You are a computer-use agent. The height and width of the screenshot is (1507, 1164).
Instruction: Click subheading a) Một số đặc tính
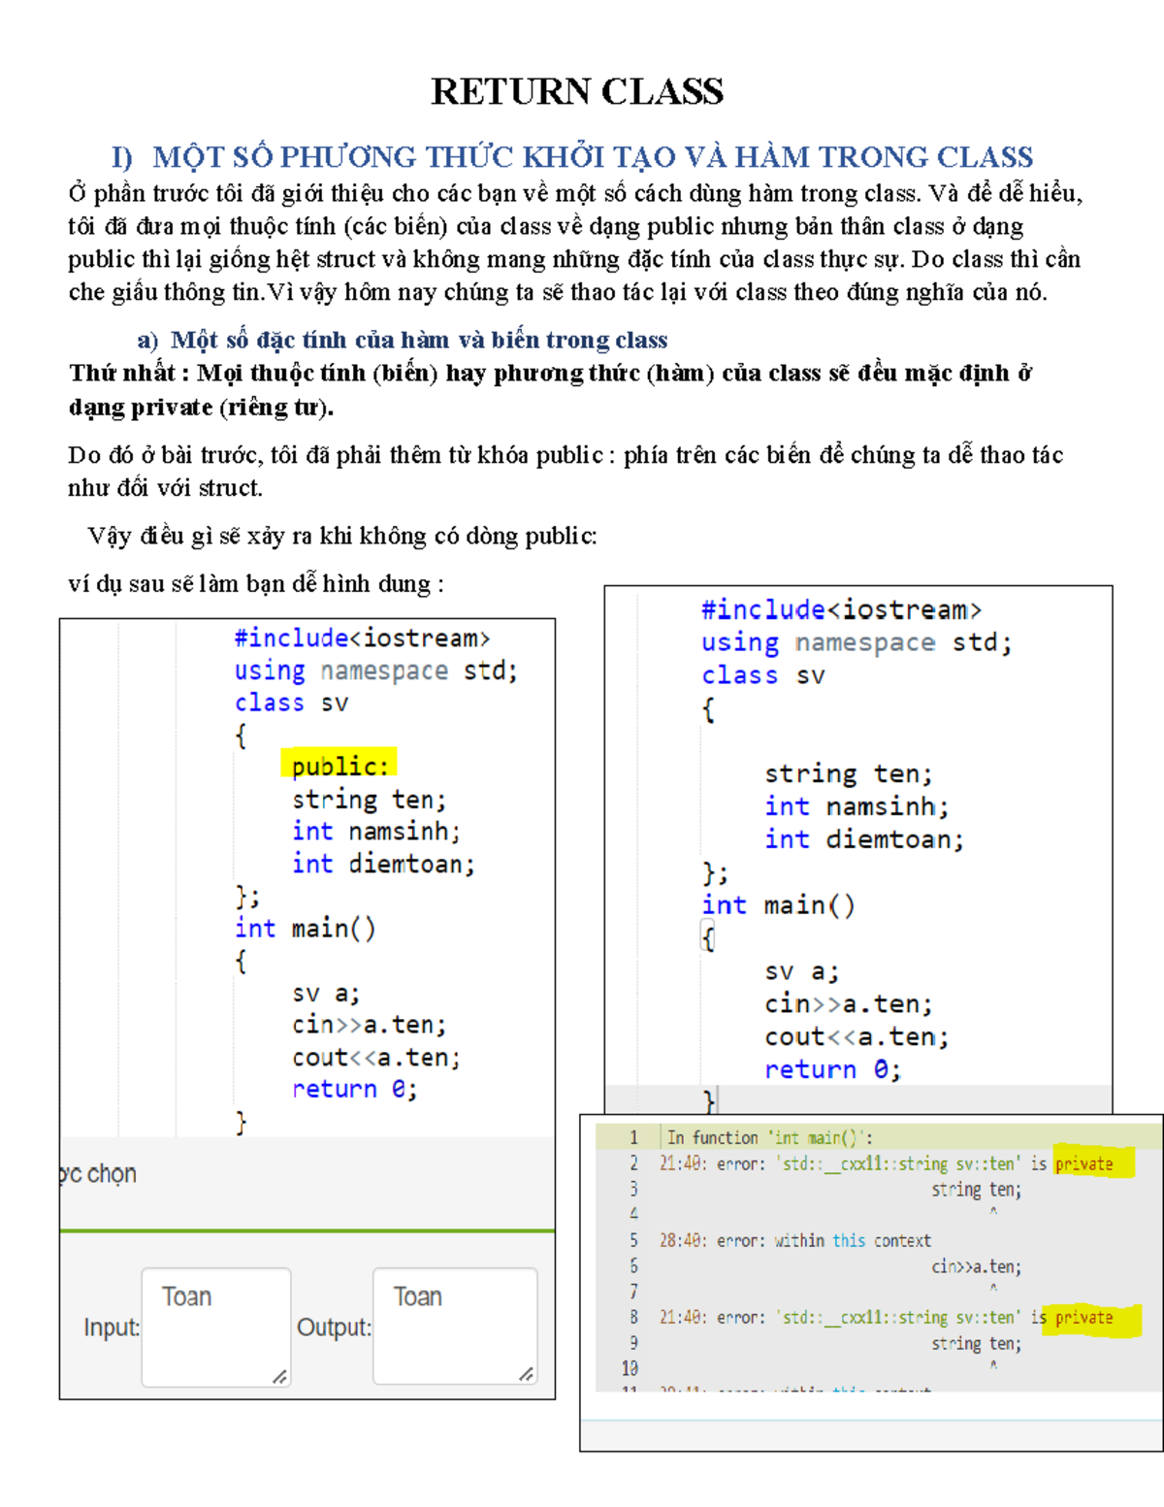(403, 340)
